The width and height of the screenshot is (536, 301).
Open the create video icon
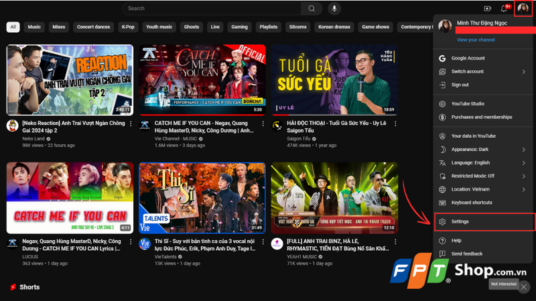[488, 9]
